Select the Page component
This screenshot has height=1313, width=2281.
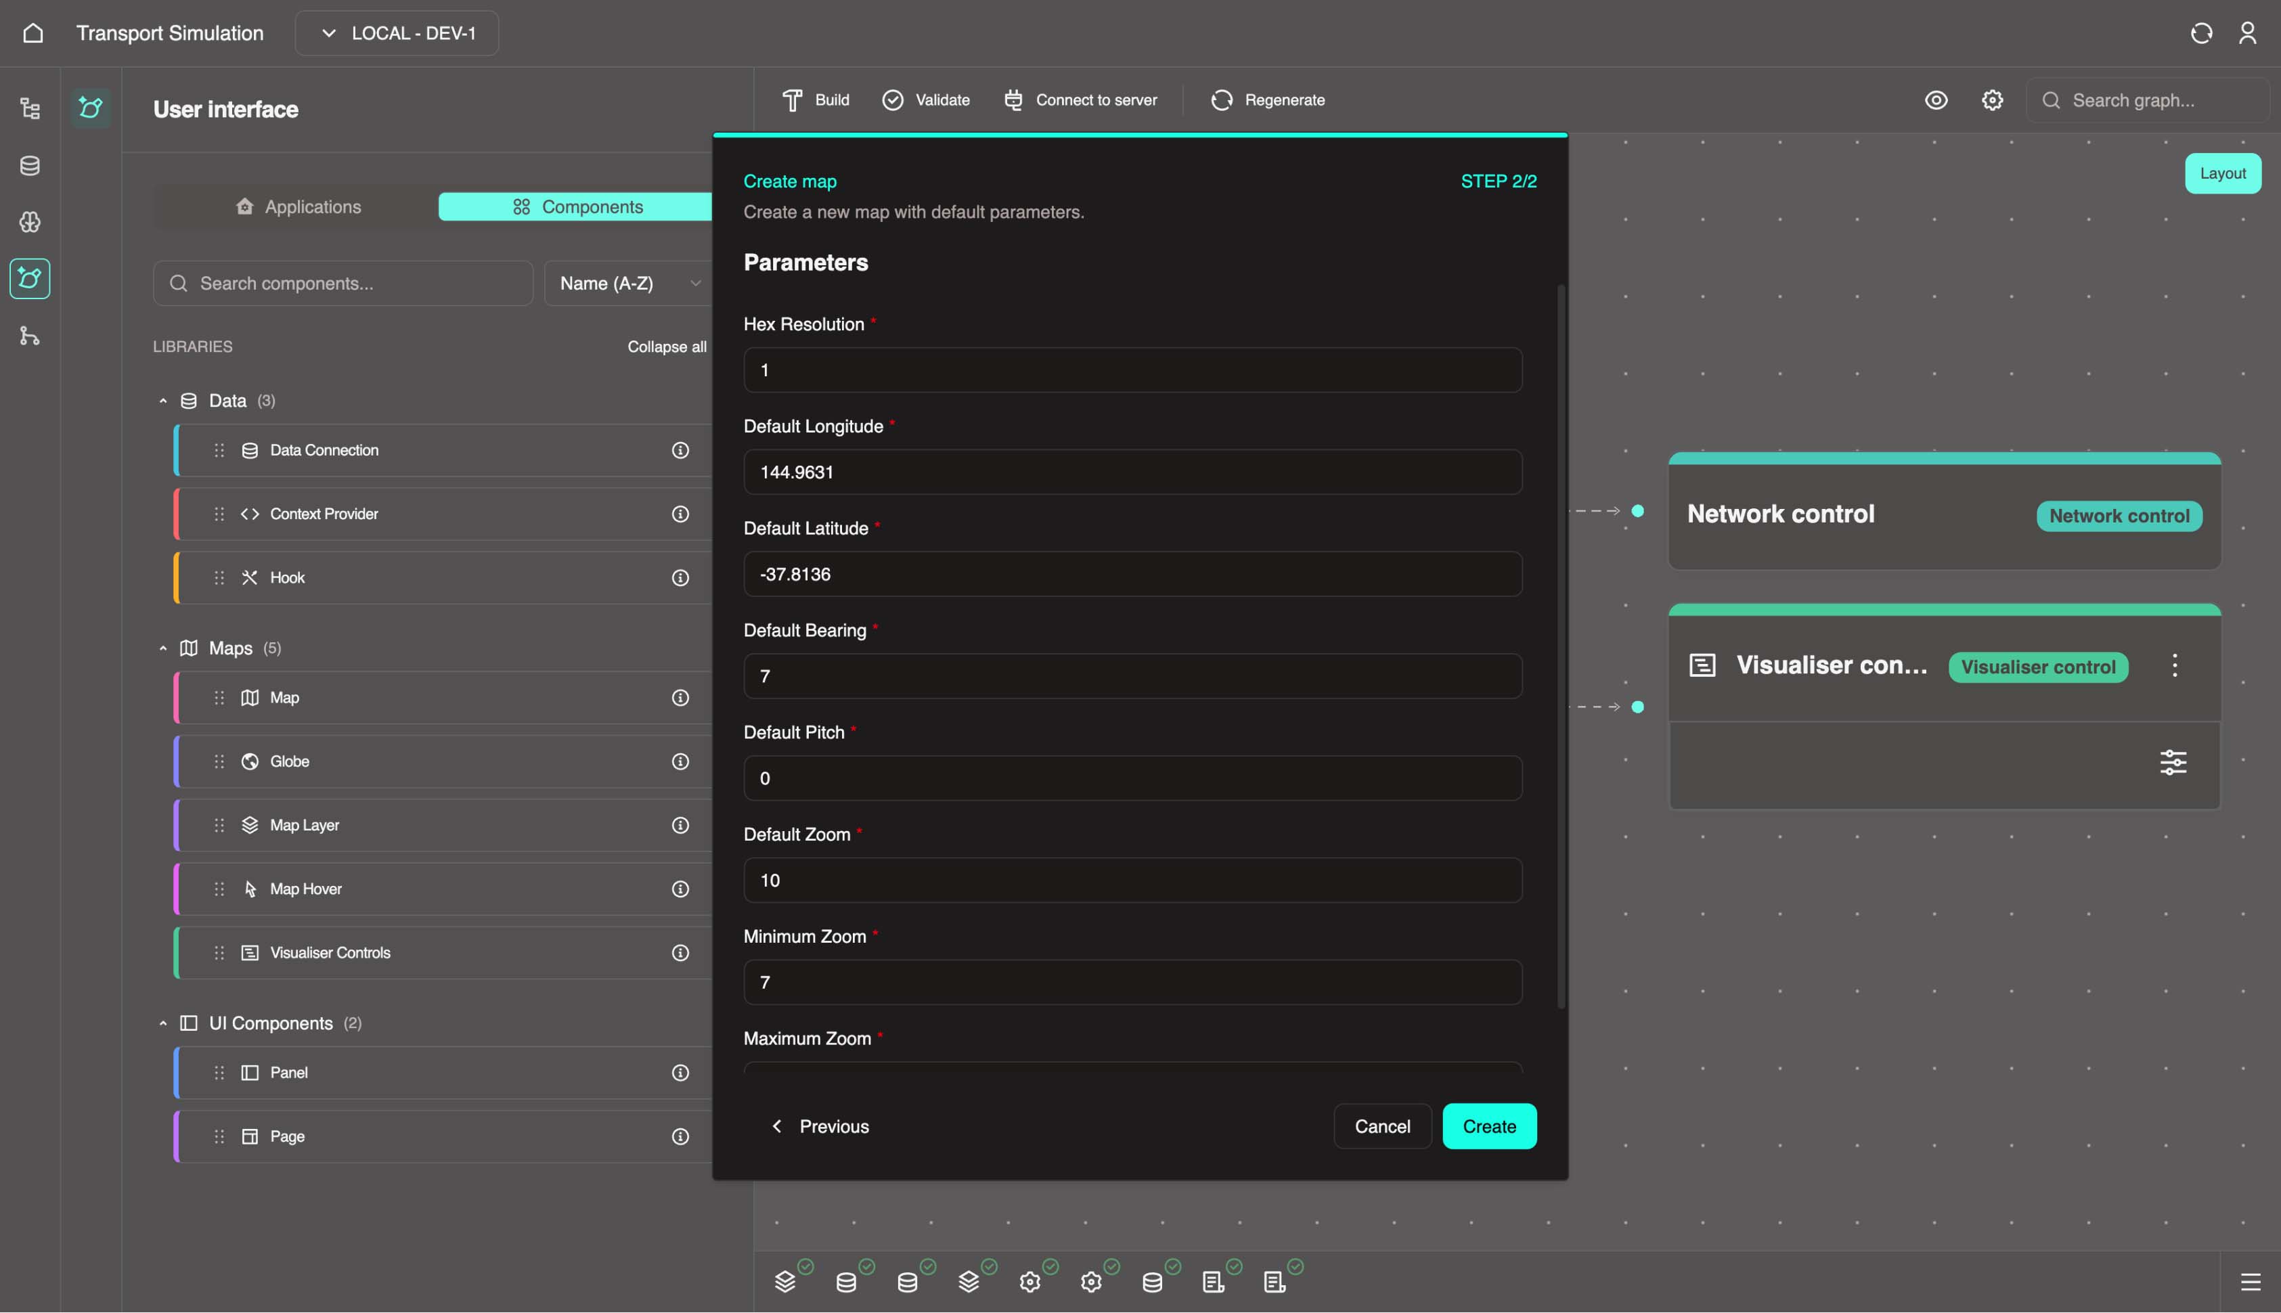(x=442, y=1136)
